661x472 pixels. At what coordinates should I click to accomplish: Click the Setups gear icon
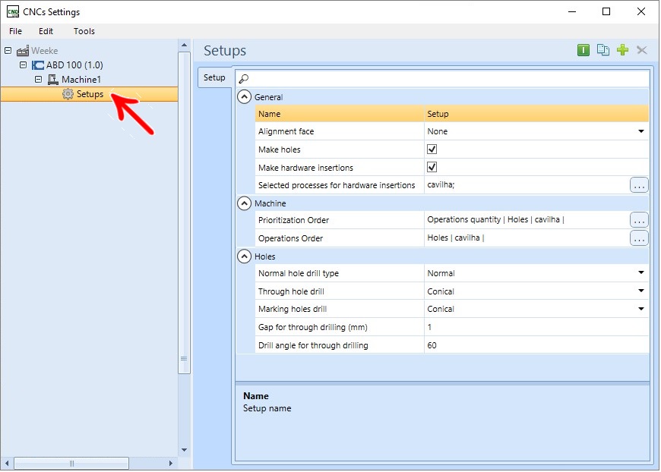point(68,94)
